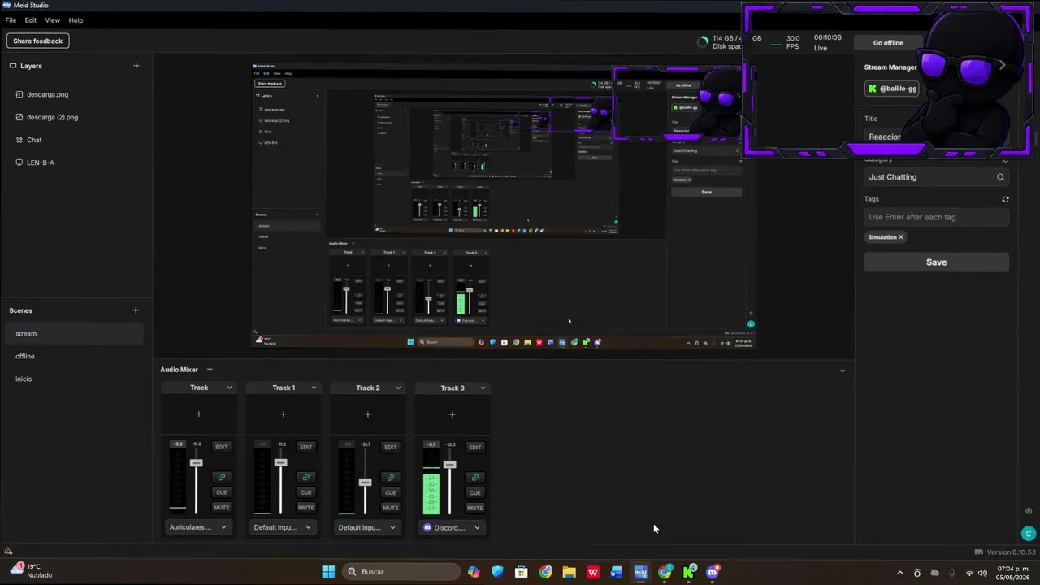The image size is (1040, 585).
Task: Open the volume control in the system tray
Action: [982, 573]
